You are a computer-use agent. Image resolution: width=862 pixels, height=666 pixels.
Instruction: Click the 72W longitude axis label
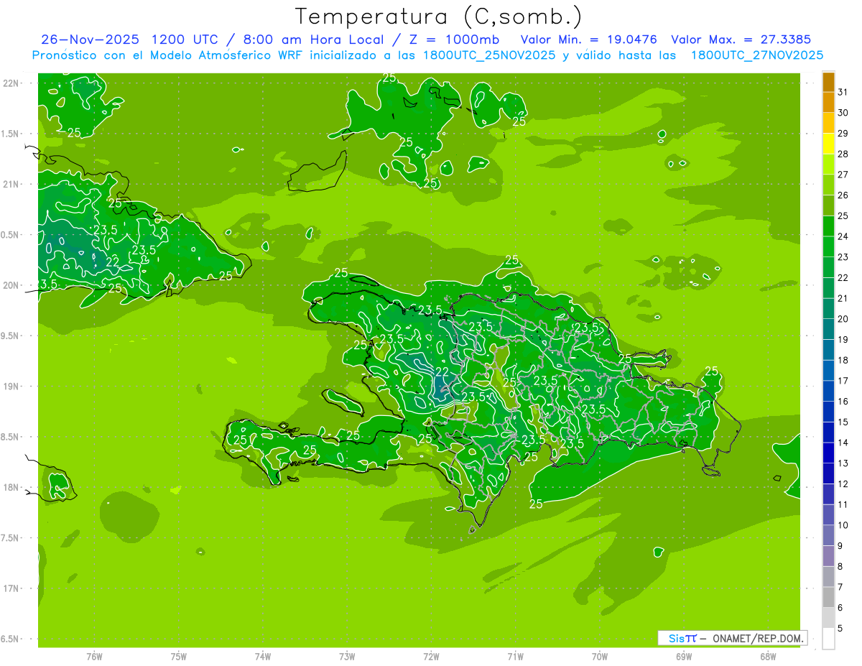[431, 656]
